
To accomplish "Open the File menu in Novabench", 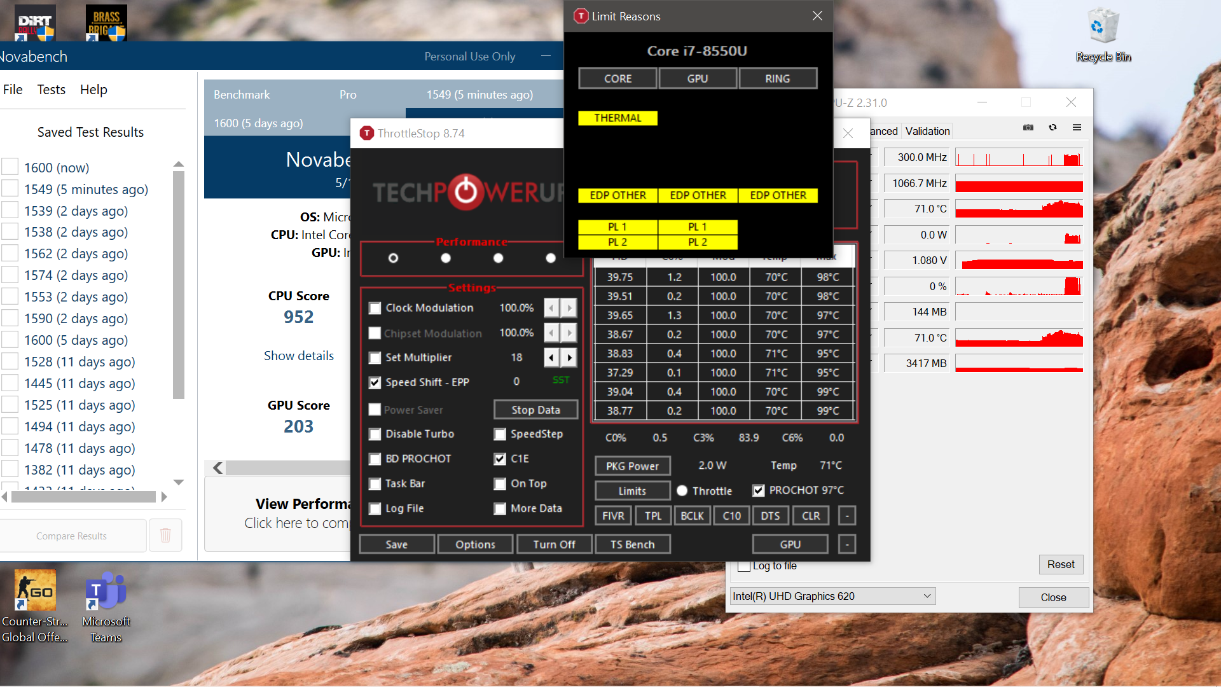I will [x=13, y=90].
